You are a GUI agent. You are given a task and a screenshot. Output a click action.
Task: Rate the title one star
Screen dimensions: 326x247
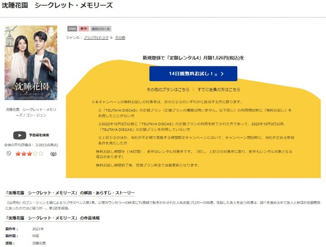18,154
